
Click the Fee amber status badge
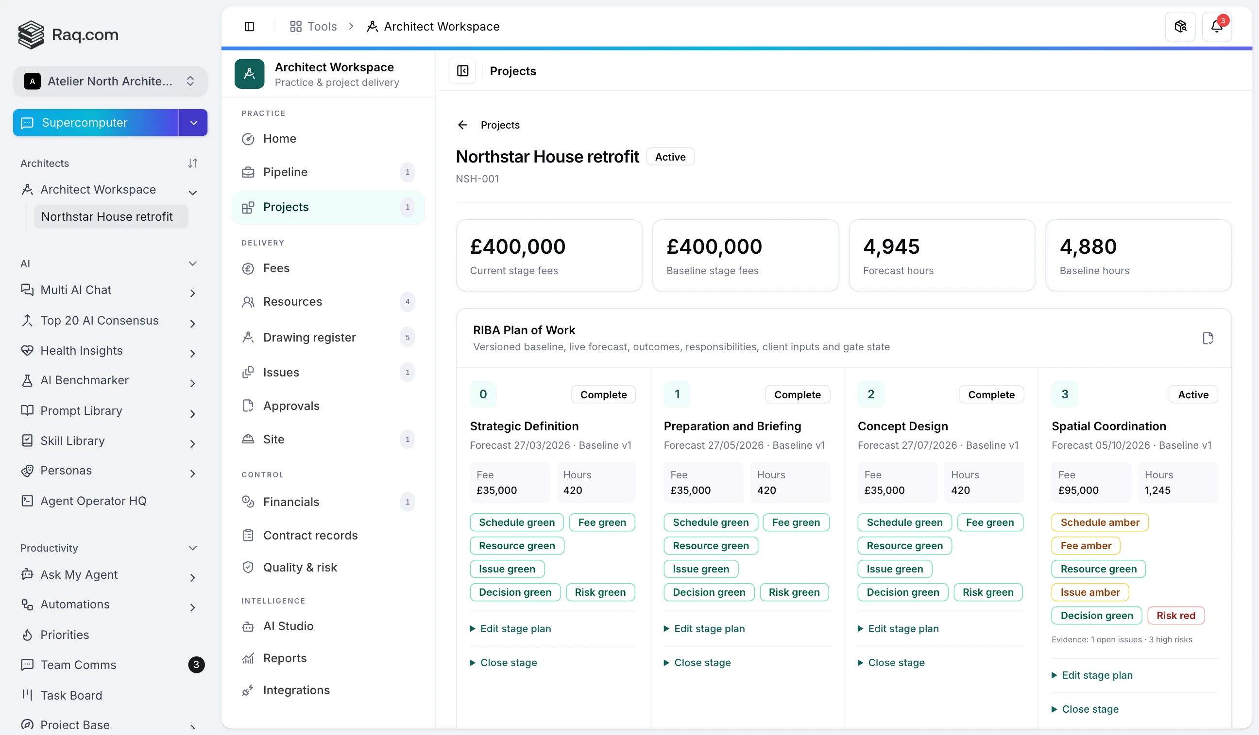1086,546
